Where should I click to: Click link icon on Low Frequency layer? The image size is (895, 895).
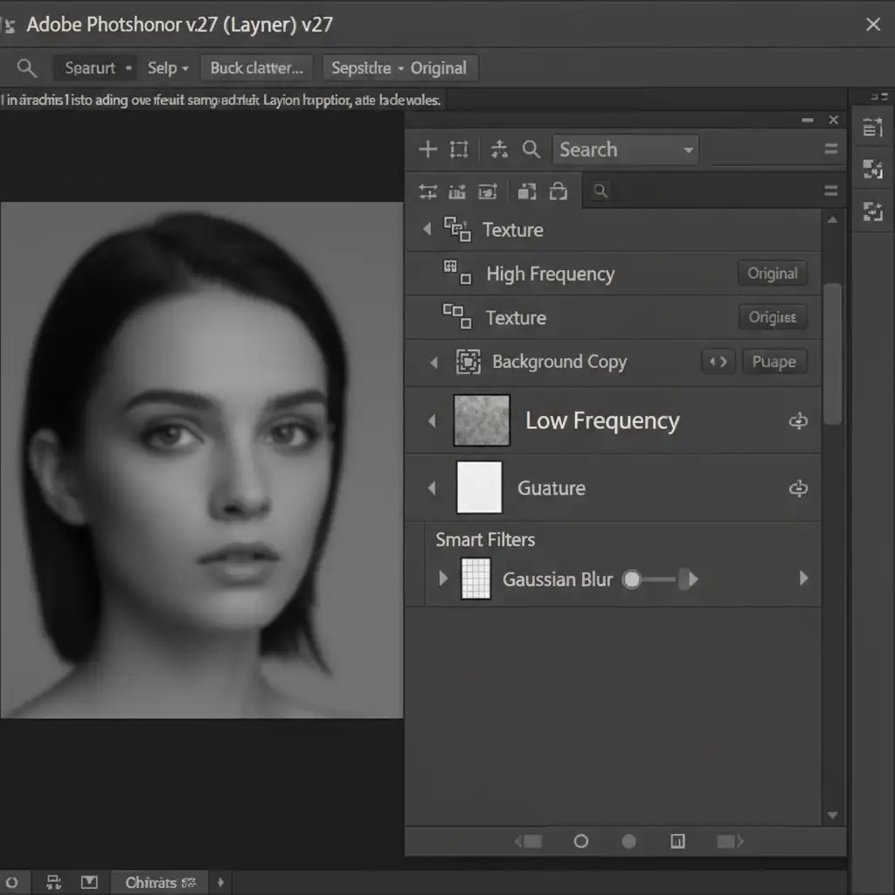(x=798, y=422)
